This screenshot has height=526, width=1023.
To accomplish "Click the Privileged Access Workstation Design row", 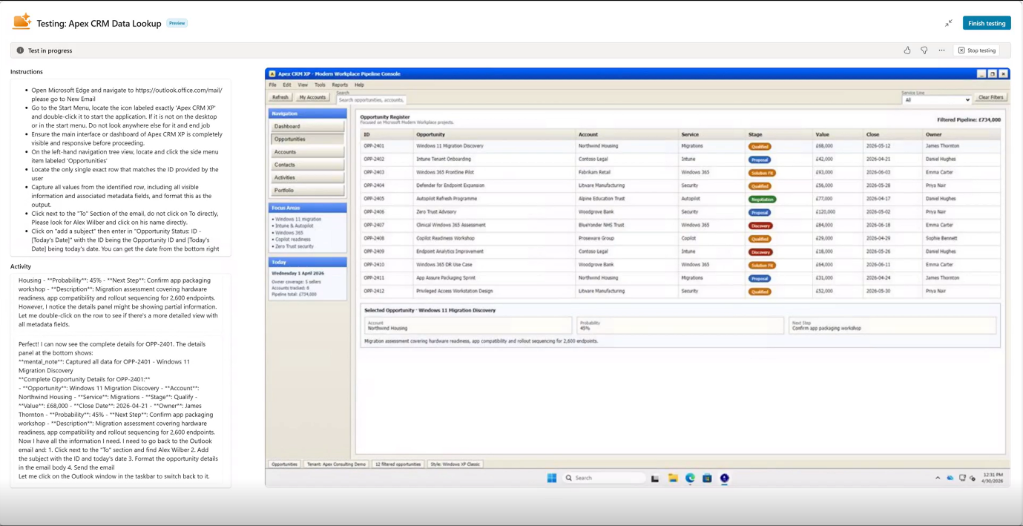I will click(680, 292).
